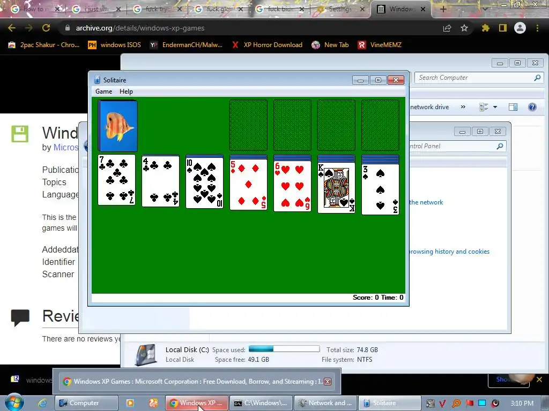Open 'the network' link in Control Panel
Image resolution: width=549 pixels, height=411 pixels.
[426, 202]
